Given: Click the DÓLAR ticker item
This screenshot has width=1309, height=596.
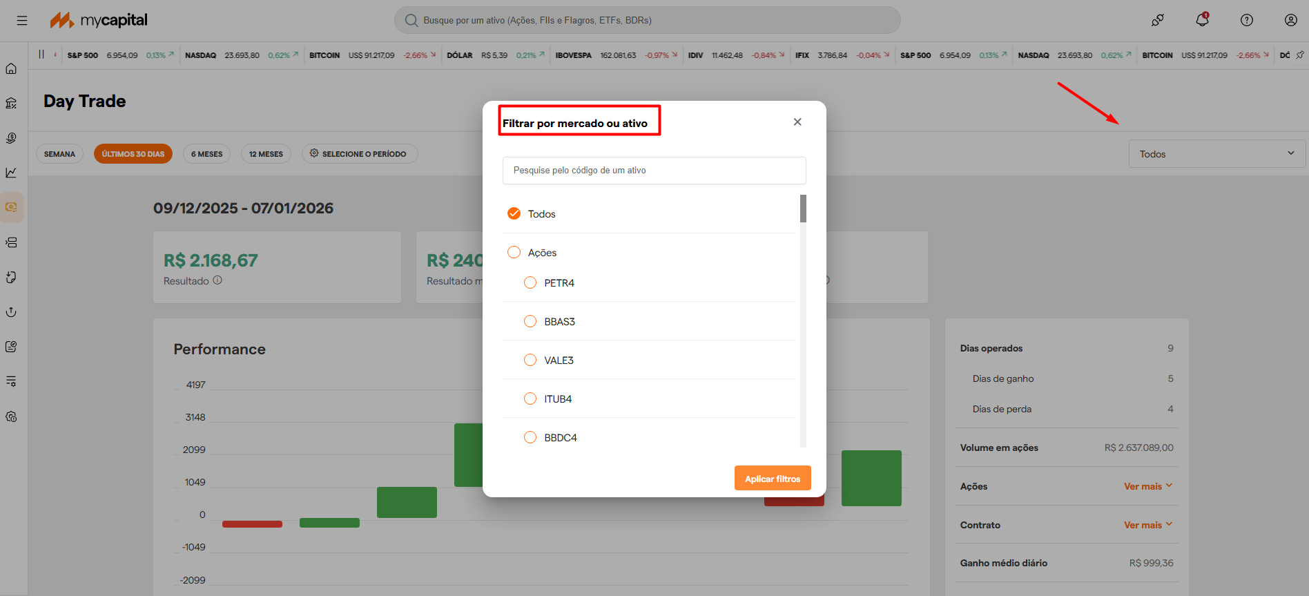Looking at the screenshot, I should tap(496, 55).
